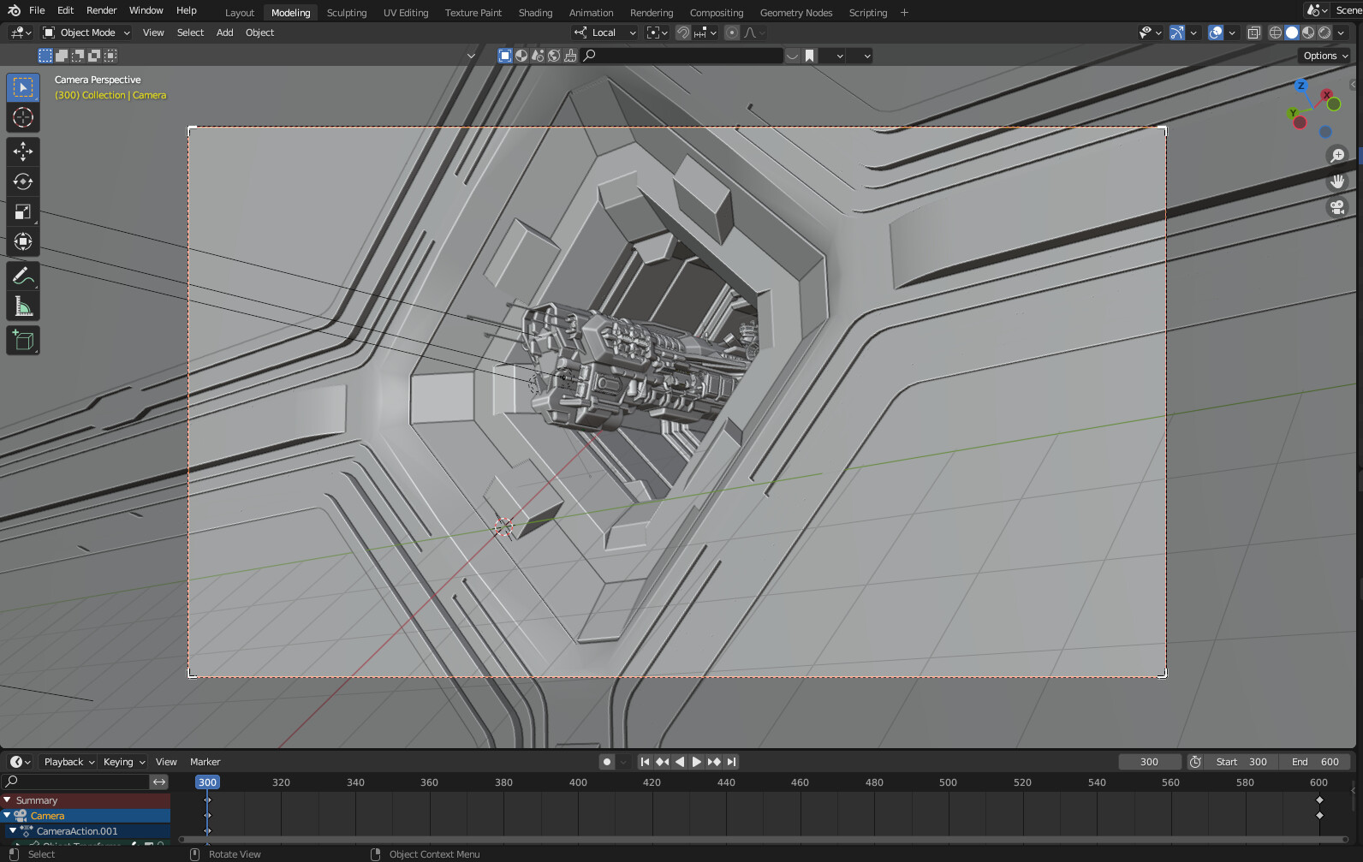The width and height of the screenshot is (1363, 862).
Task: Select the Scale tool
Action: (23, 211)
